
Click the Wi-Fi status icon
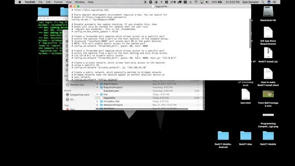pos(196,2)
